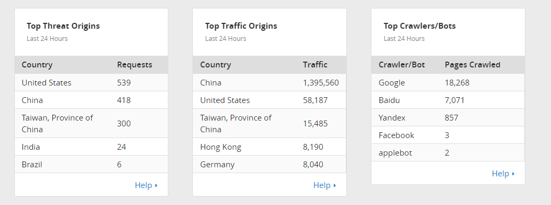Select the applebot crawler row
Screen dimensions: 551x205
click(448, 153)
